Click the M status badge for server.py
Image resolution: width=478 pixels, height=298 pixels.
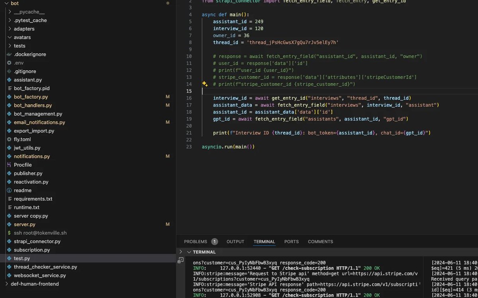(168, 224)
